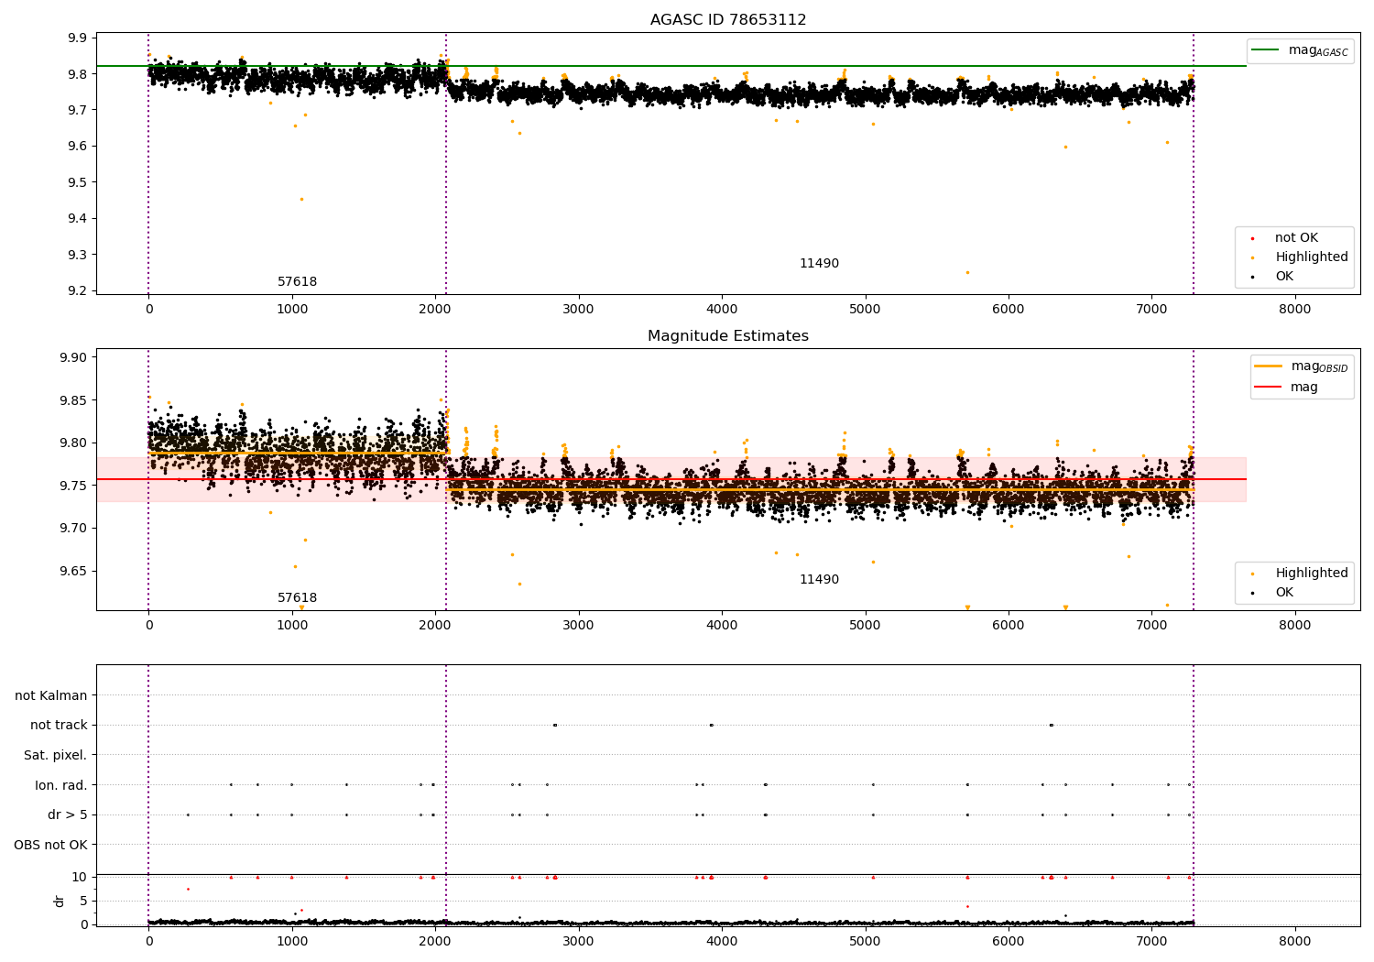Image resolution: width=1374 pixels, height=962 pixels.
Task: Click '2000' x-tick under the bottom dr plot
Action: pos(435,942)
